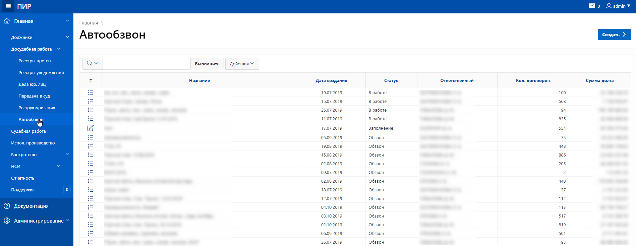Image resolution: width=636 pixels, height=246 pixels.
Task: Expand the Банкротство sidebar section
Action: coord(67,155)
